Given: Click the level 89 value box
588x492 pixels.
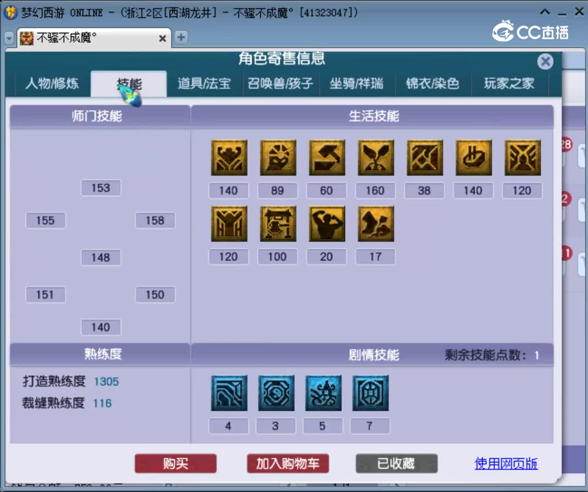Looking at the screenshot, I should [x=277, y=190].
